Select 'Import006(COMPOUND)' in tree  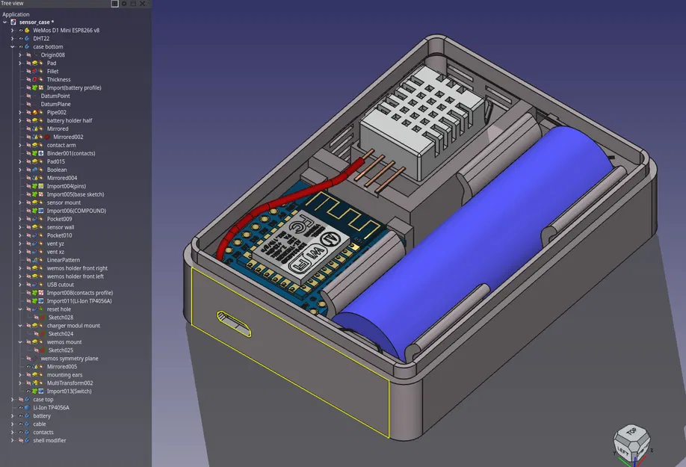[x=76, y=211]
